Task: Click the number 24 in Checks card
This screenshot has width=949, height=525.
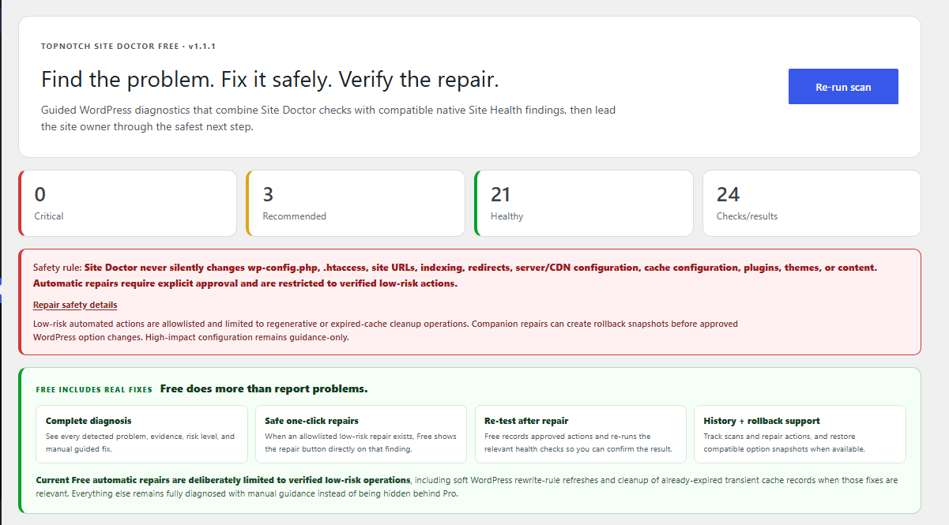Action: point(728,194)
